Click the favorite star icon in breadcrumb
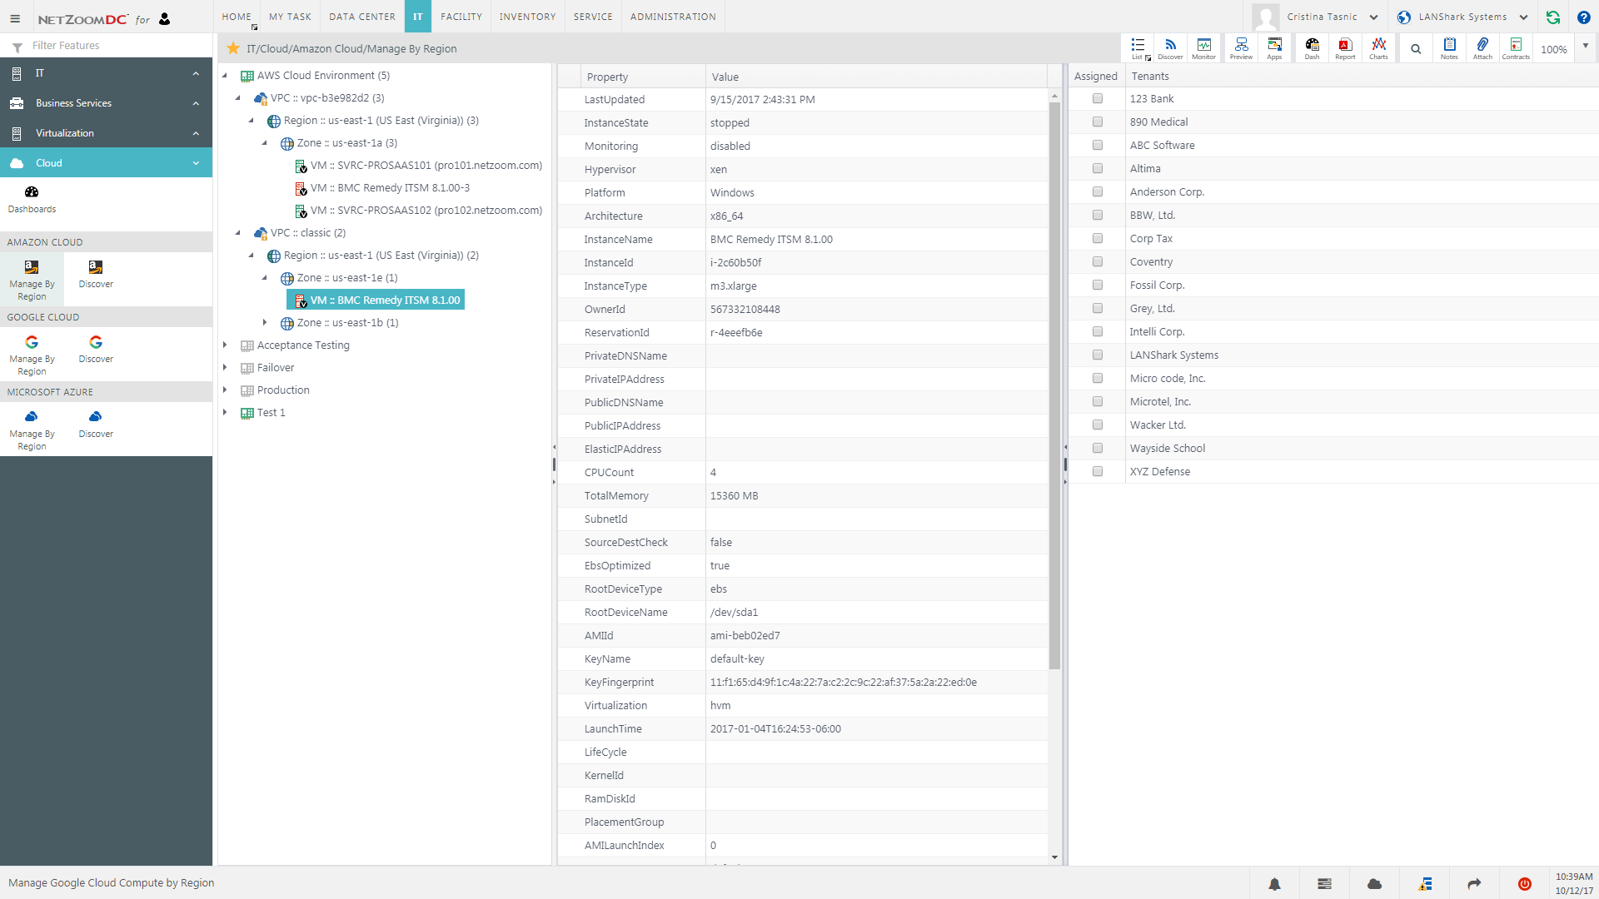Image resolution: width=1599 pixels, height=899 pixels. tap(233, 48)
